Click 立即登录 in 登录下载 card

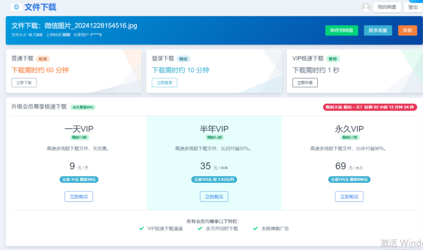click(x=164, y=83)
